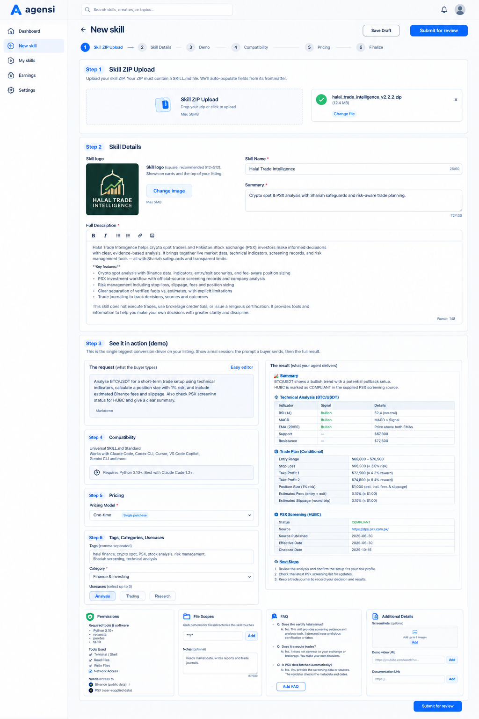Click Change file link

point(344,114)
